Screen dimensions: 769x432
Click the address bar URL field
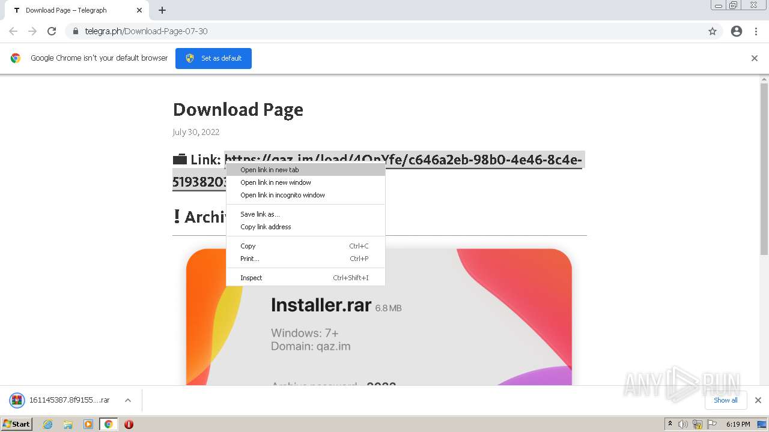384,31
